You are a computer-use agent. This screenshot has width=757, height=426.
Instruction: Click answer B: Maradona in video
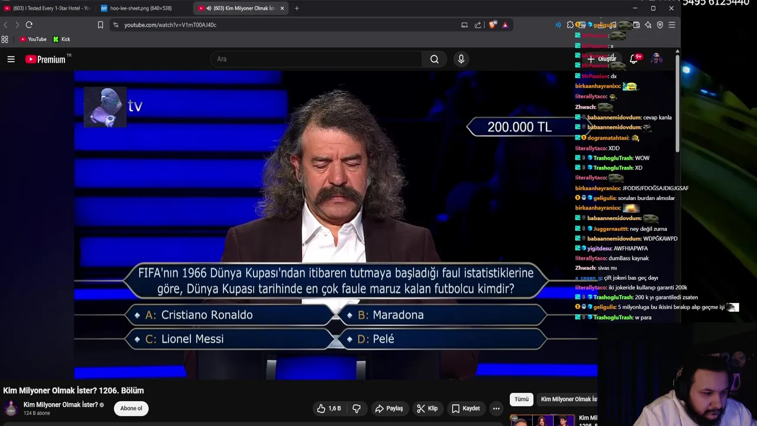click(442, 315)
